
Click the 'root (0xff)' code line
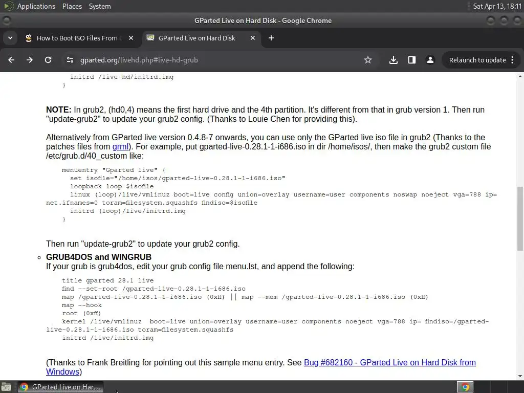(x=81, y=313)
